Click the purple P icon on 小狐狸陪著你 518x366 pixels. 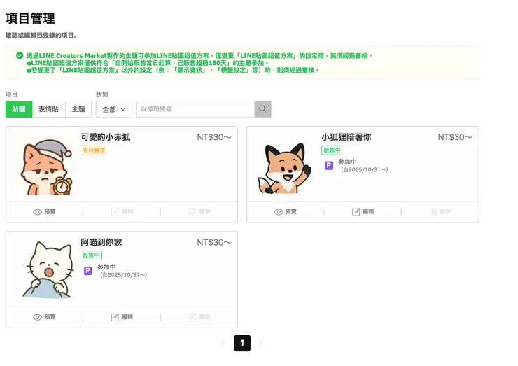329,165
